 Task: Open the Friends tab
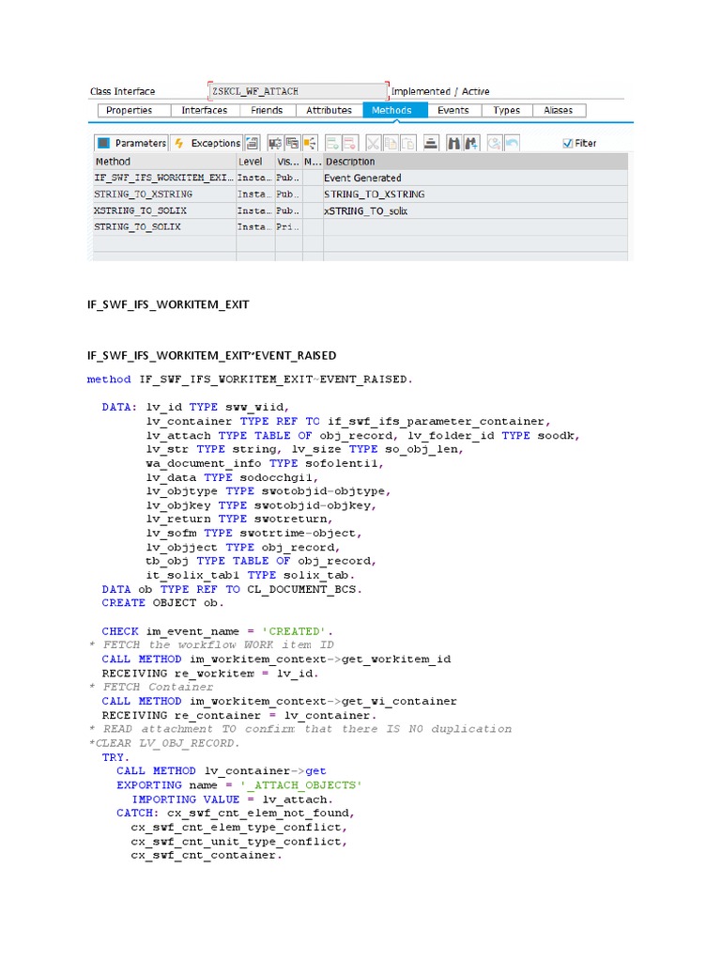(267, 111)
